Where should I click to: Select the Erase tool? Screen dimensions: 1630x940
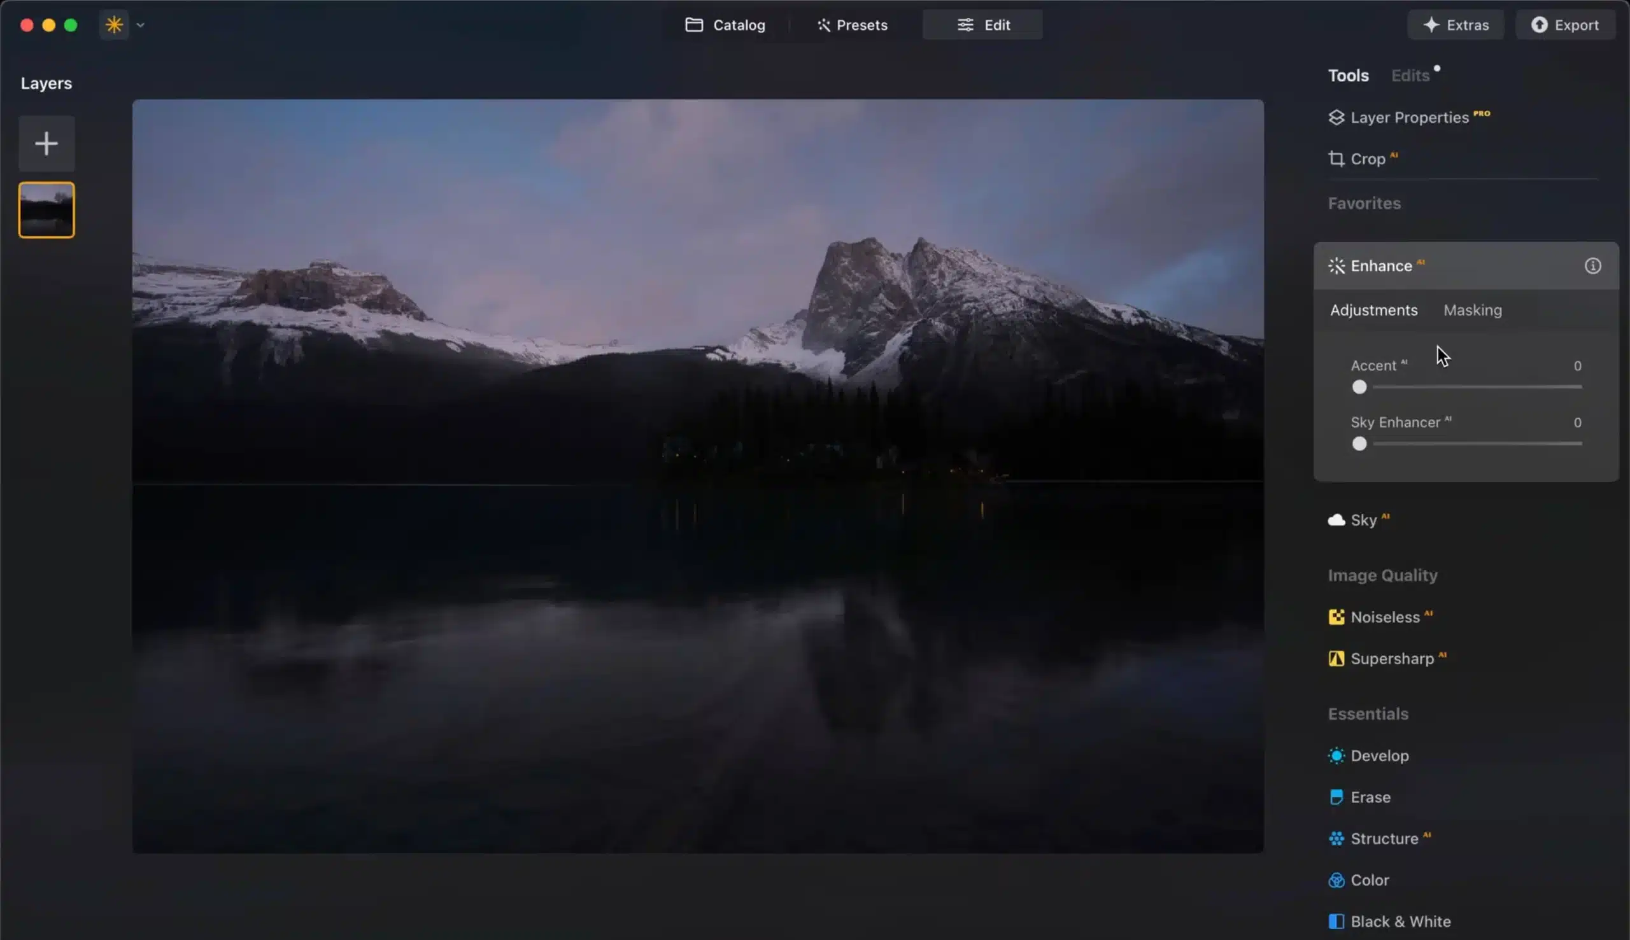tap(1371, 797)
